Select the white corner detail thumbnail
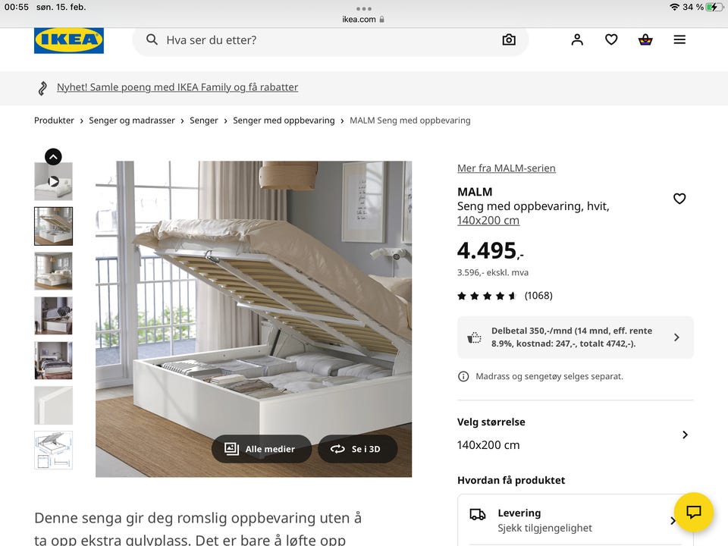Viewport: 728px width, 546px height. [x=53, y=405]
